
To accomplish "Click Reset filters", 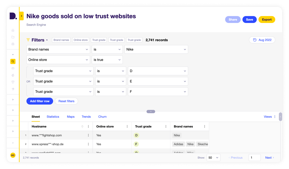I will click(x=66, y=101).
